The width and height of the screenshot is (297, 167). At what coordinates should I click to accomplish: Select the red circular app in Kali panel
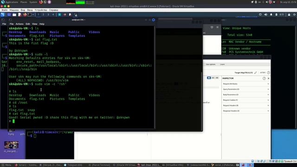pos(65,15)
